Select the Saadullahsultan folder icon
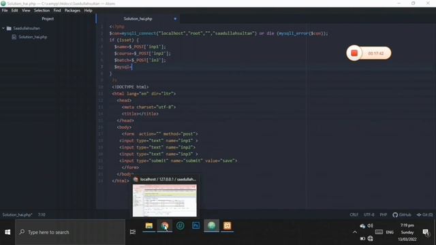The height and width of the screenshot is (245, 436). [9, 28]
